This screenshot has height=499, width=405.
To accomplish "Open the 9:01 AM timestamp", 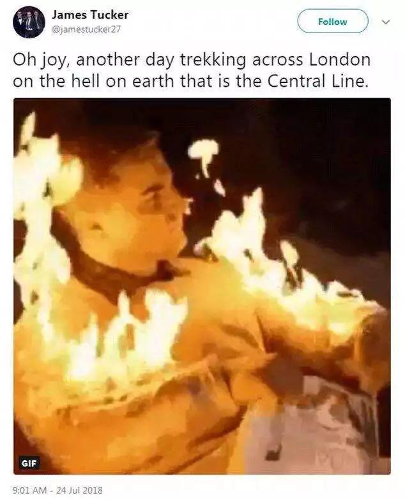I will coord(29,489).
